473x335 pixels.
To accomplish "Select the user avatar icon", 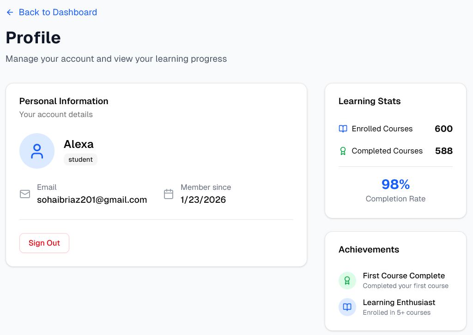I will coord(37,151).
